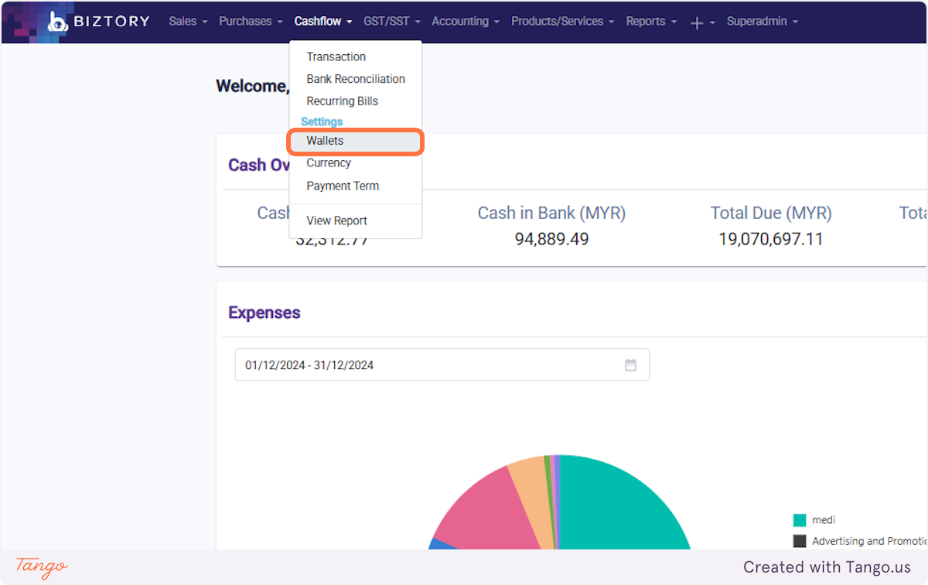
Task: Click the 'medi' legend label
Action: point(824,520)
